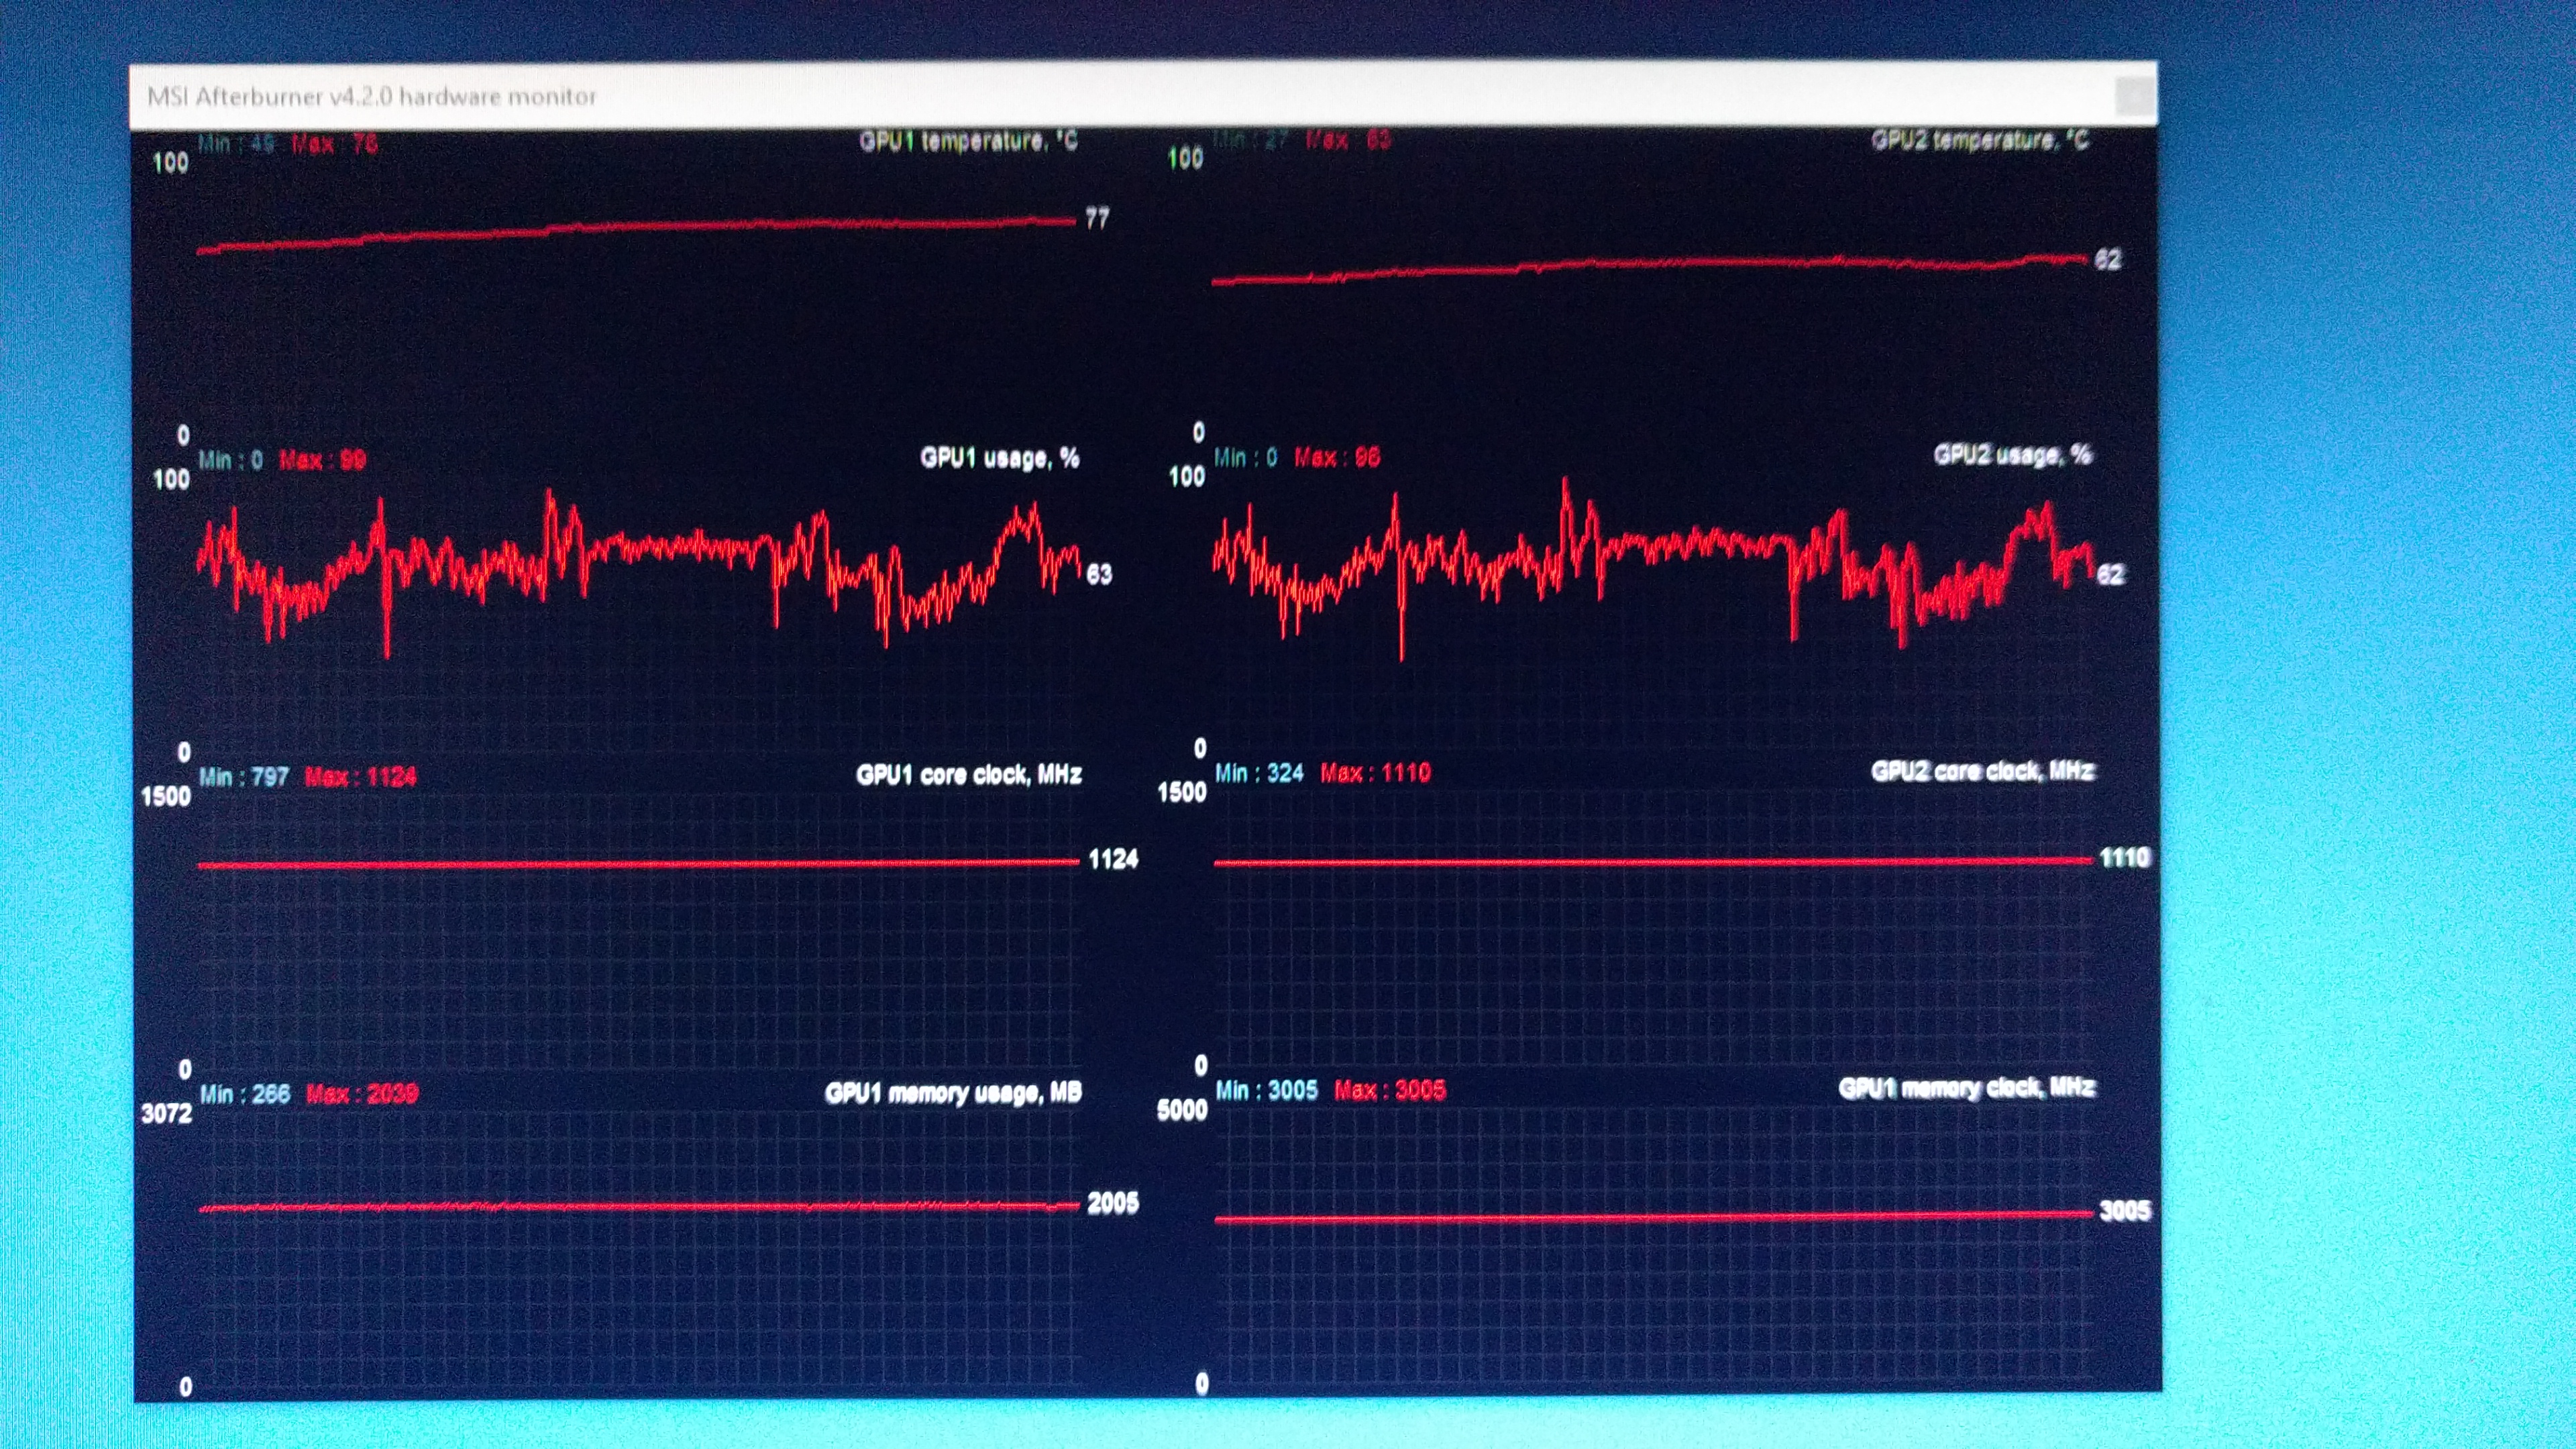Select the 'GPU2 core clock, MHz' label

(1982, 771)
